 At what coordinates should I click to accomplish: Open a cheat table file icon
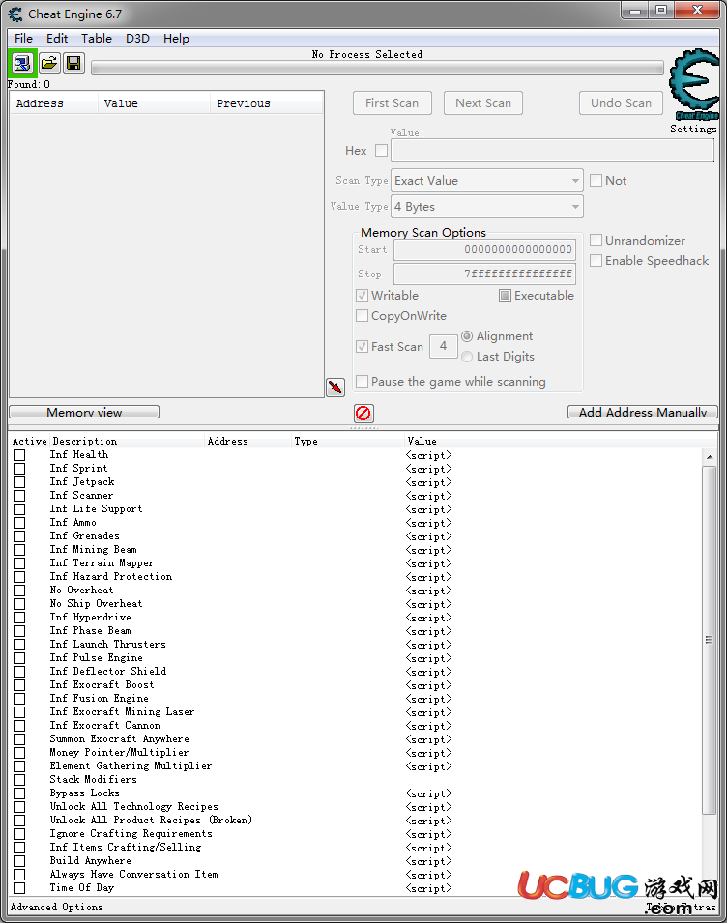click(x=49, y=63)
